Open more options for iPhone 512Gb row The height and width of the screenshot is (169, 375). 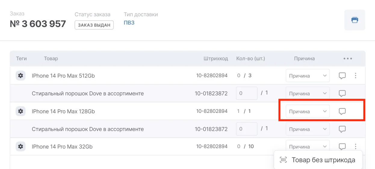click(x=355, y=76)
